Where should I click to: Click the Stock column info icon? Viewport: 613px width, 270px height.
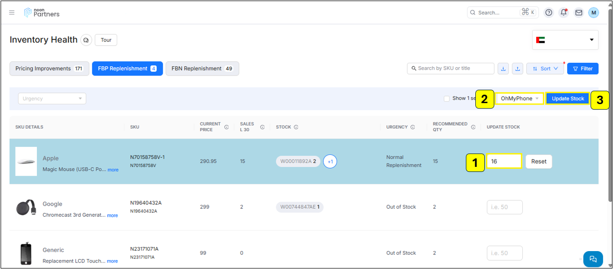coord(296,127)
